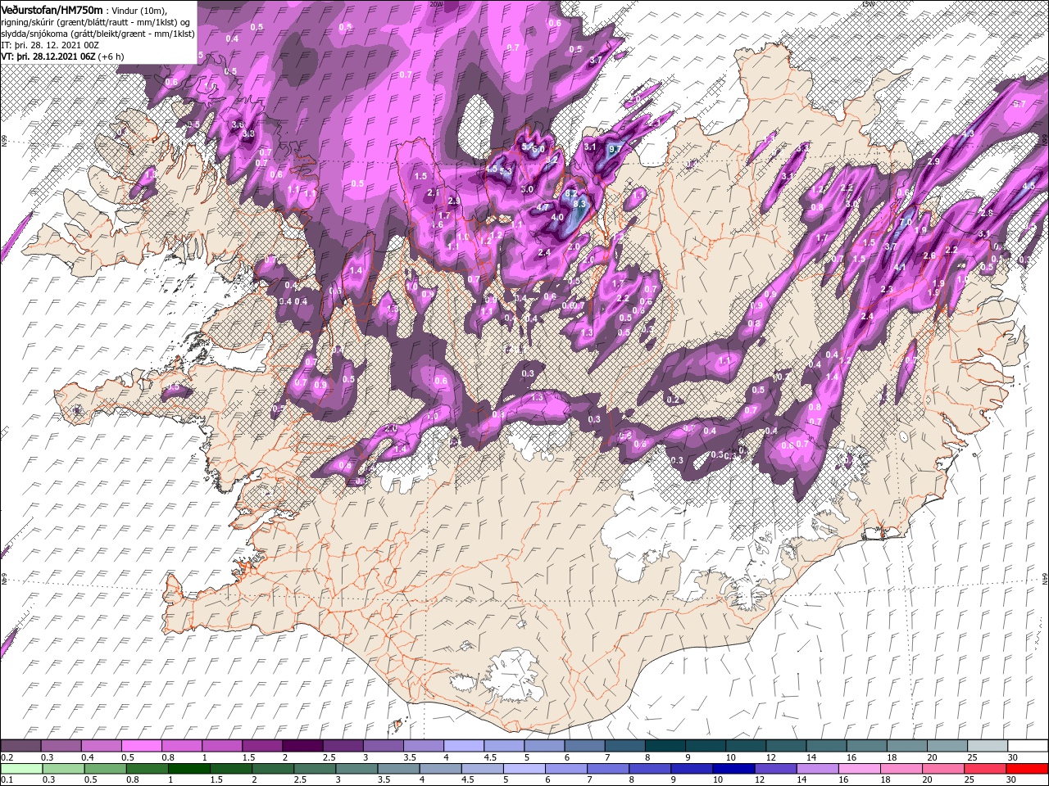Click the 15W longitude label

pyautogui.click(x=868, y=3)
